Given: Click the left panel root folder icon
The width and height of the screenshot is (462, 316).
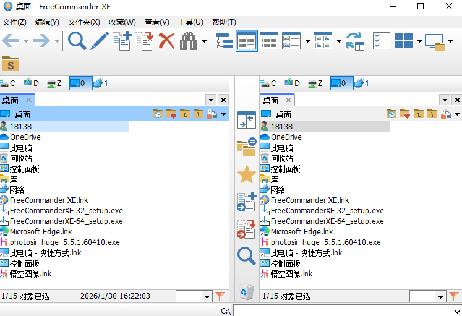Looking at the screenshot, I should tap(199, 114).
